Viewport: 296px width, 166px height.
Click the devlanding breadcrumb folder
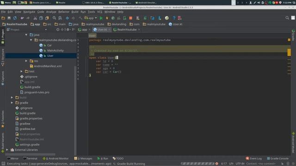click(x=117, y=24)
